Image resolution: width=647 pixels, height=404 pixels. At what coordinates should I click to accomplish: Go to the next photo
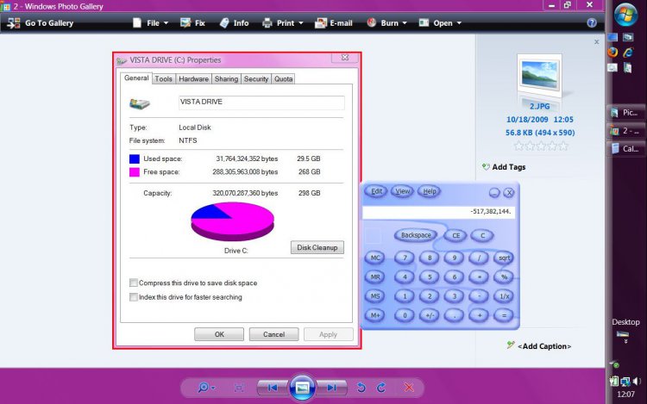point(332,388)
